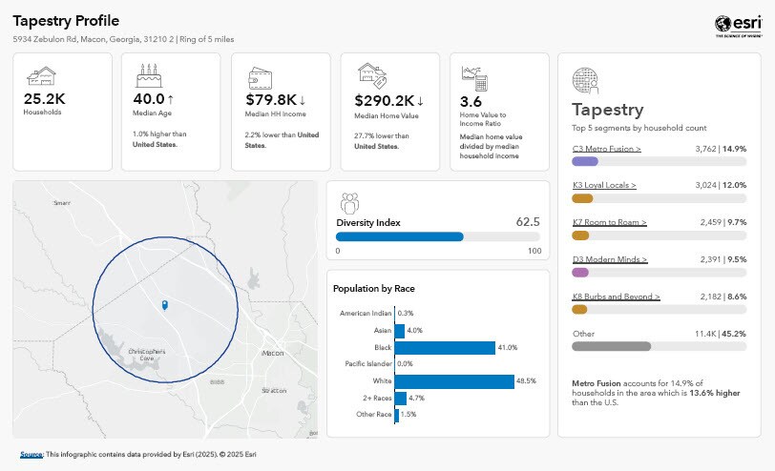Click the Home Value to Income Ratio icon

coord(474,76)
